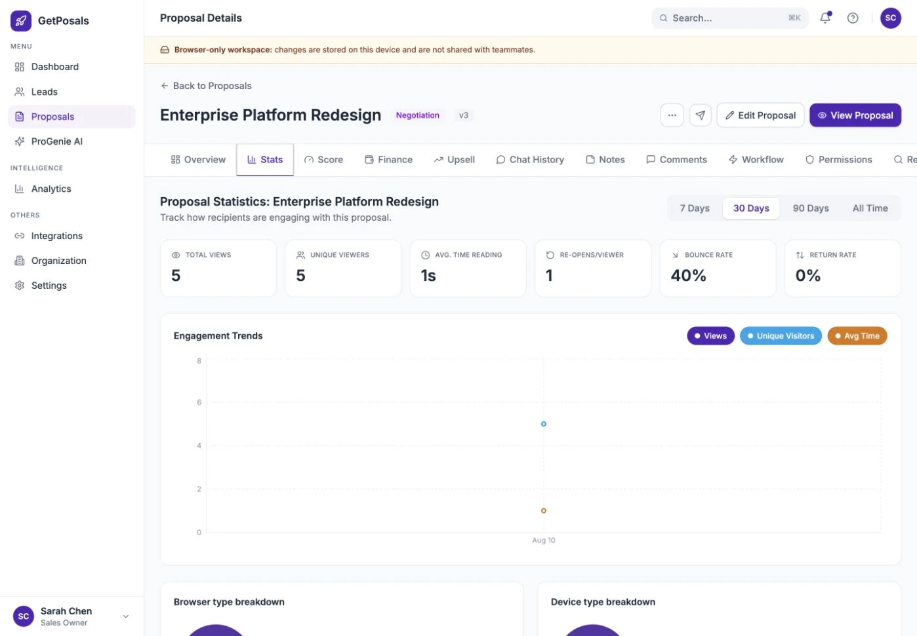This screenshot has width=917, height=636.
Task: Click the GetPosals rocket logo
Action: [21, 20]
